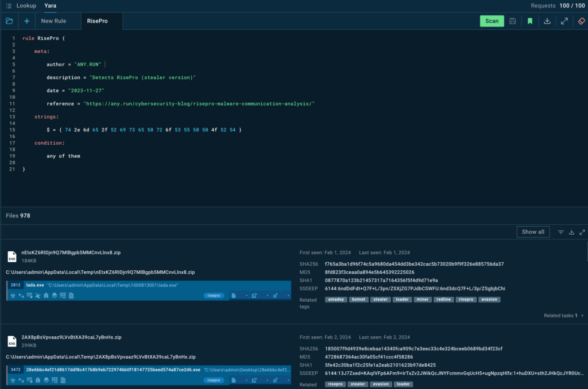Run the Scan button

point(492,21)
